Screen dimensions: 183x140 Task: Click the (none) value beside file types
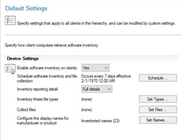click(x=87, y=99)
